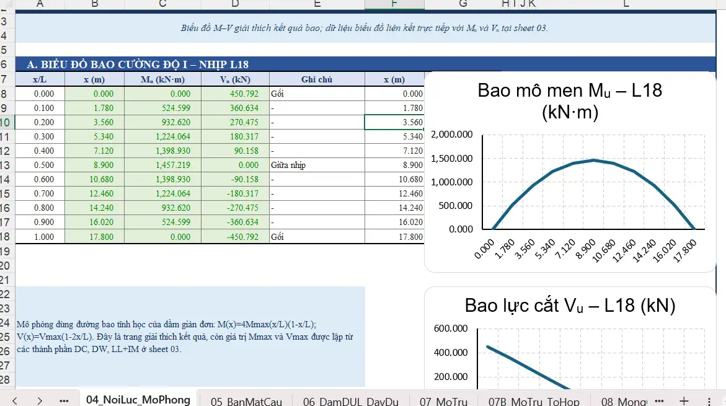Click the Vu (kN) column heading cell
The height and width of the screenshot is (406, 726).
click(x=235, y=79)
